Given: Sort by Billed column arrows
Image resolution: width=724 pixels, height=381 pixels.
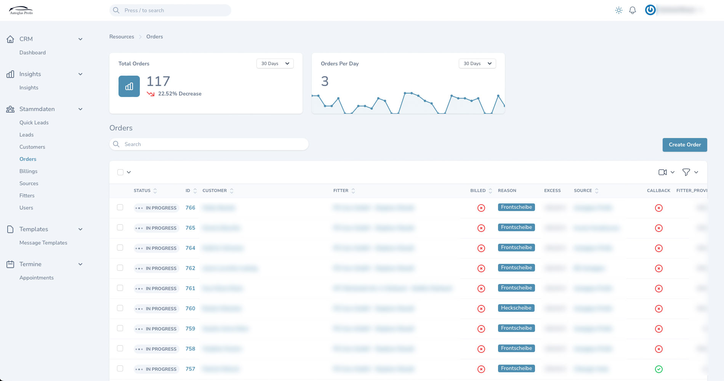Looking at the screenshot, I should coord(490,191).
